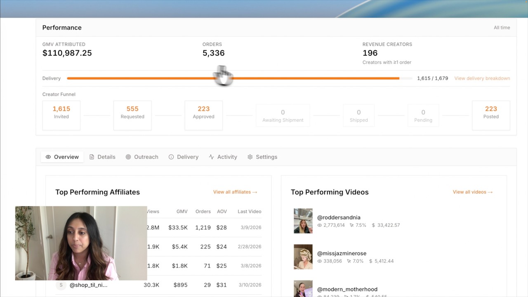Switch to the Delivery tab
The width and height of the screenshot is (528, 297).
coord(184,157)
